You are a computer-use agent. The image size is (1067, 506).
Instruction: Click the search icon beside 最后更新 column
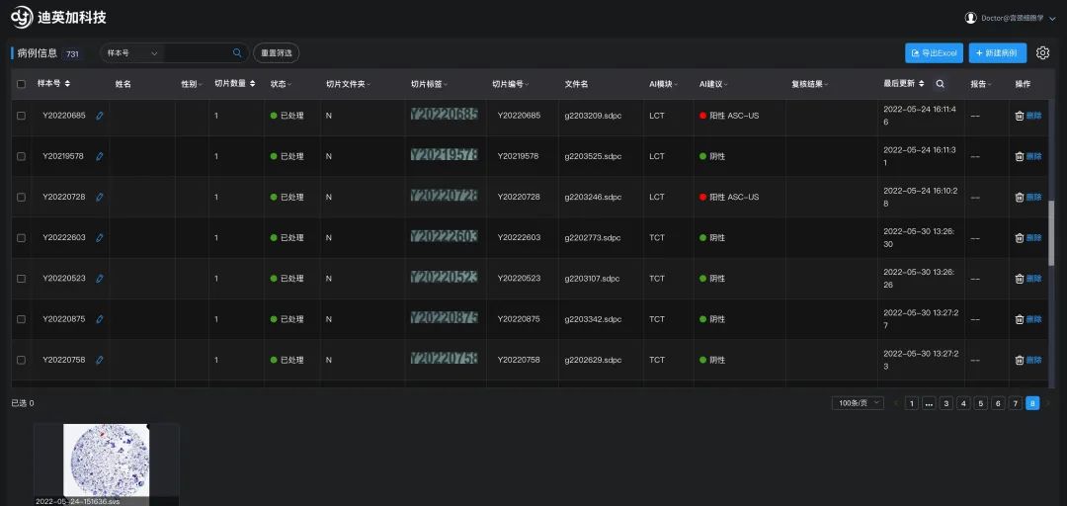point(940,84)
